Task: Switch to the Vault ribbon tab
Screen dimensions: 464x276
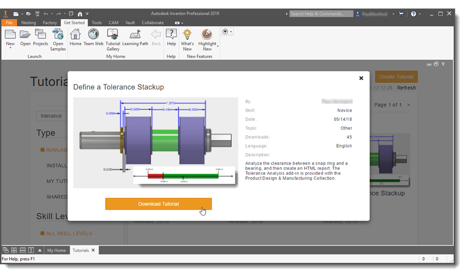Action: coord(130,23)
